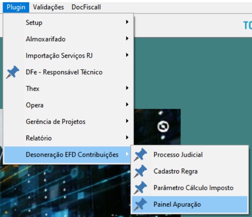
Task: Expand Opera submenu arrow
Action: 127,104
